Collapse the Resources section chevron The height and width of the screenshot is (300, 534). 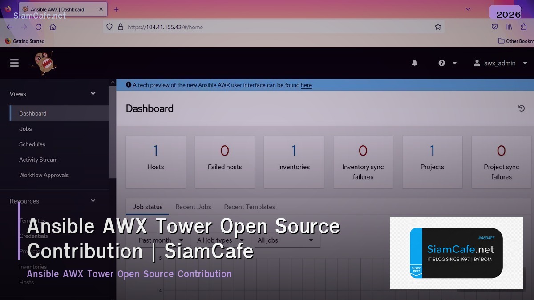(93, 200)
